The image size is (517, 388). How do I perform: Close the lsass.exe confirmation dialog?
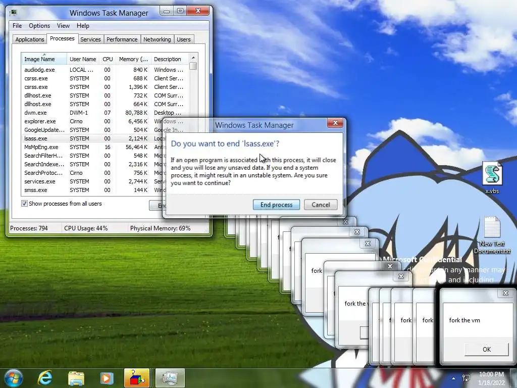pos(335,123)
